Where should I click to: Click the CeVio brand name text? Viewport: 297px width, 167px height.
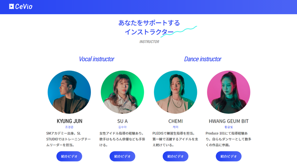(24, 7)
